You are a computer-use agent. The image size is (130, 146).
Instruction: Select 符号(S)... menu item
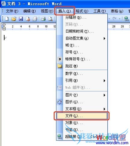pyautogui.click(x=82, y=52)
